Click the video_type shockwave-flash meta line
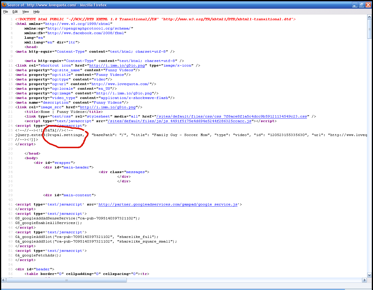 pos(95,98)
